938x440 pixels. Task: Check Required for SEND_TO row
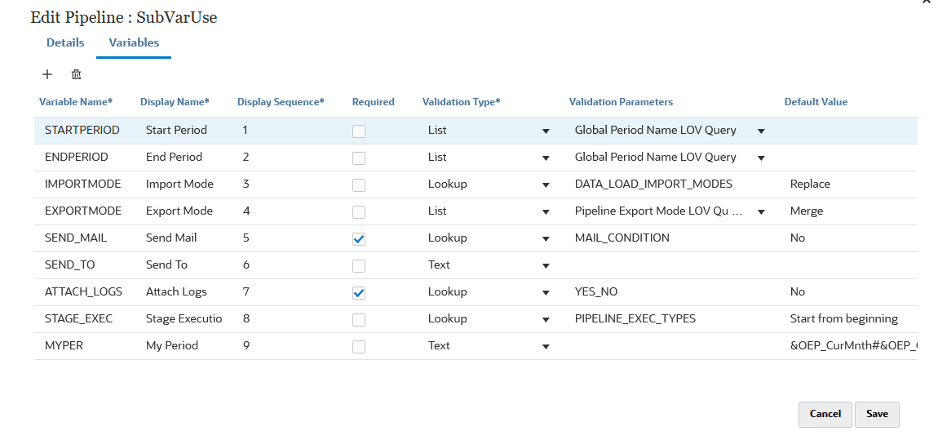coord(359,266)
